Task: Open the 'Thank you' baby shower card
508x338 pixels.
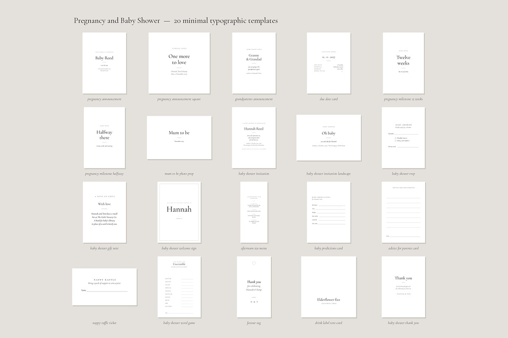Action: coord(403,287)
